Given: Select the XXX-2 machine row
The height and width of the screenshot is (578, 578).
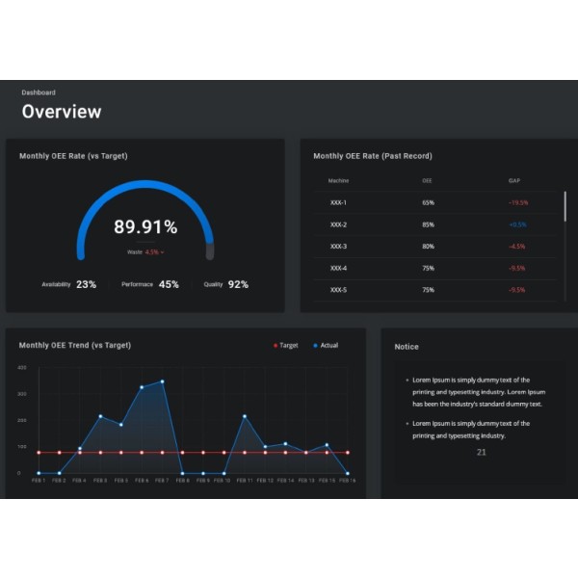Looking at the screenshot, I should point(435,224).
